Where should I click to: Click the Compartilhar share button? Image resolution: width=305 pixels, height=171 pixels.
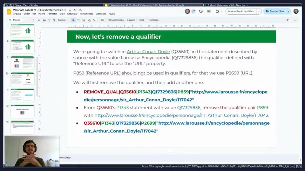tap(275, 11)
